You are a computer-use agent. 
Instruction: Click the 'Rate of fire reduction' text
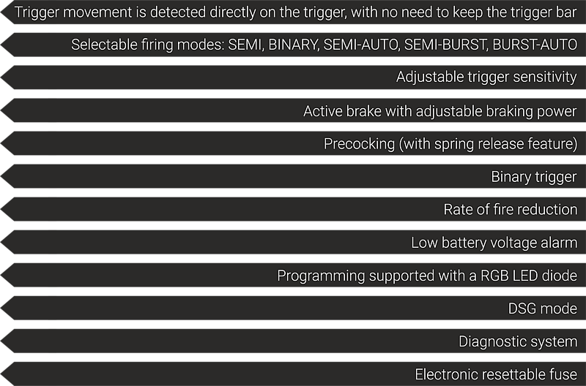coord(510,209)
